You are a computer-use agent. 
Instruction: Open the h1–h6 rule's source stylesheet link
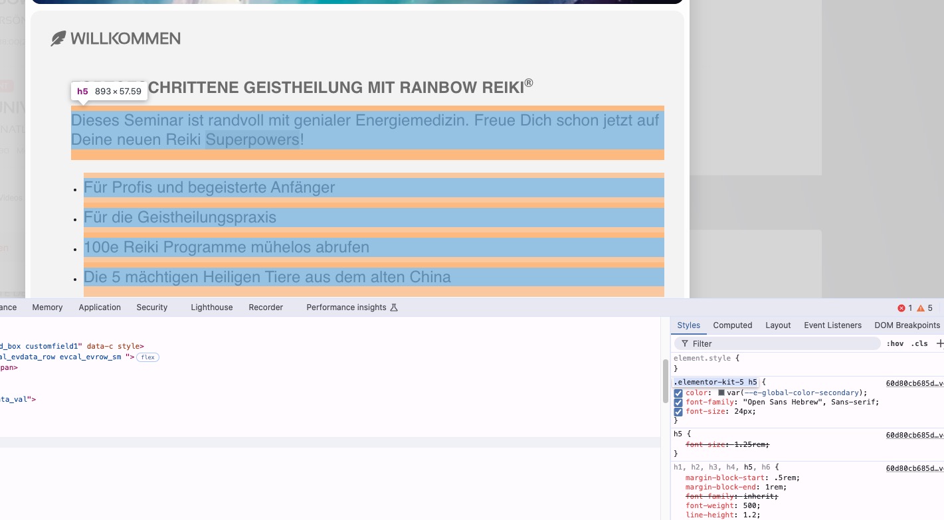915,468
